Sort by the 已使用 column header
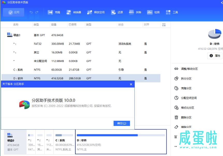223x156 pixels. (73, 25)
